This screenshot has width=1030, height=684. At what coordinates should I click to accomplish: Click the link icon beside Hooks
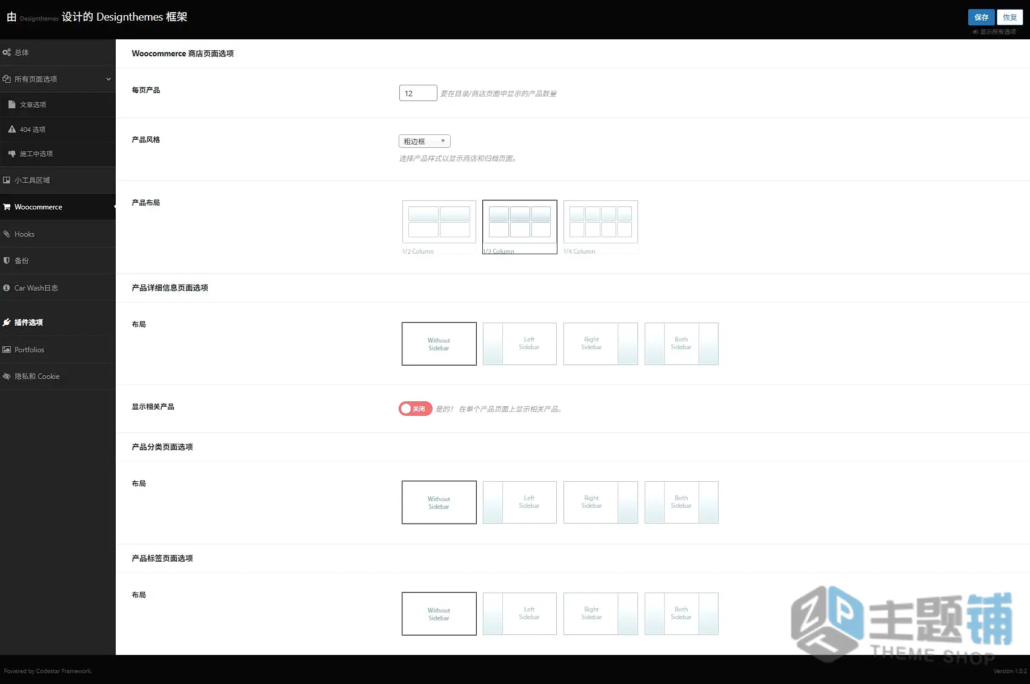pyautogui.click(x=7, y=234)
